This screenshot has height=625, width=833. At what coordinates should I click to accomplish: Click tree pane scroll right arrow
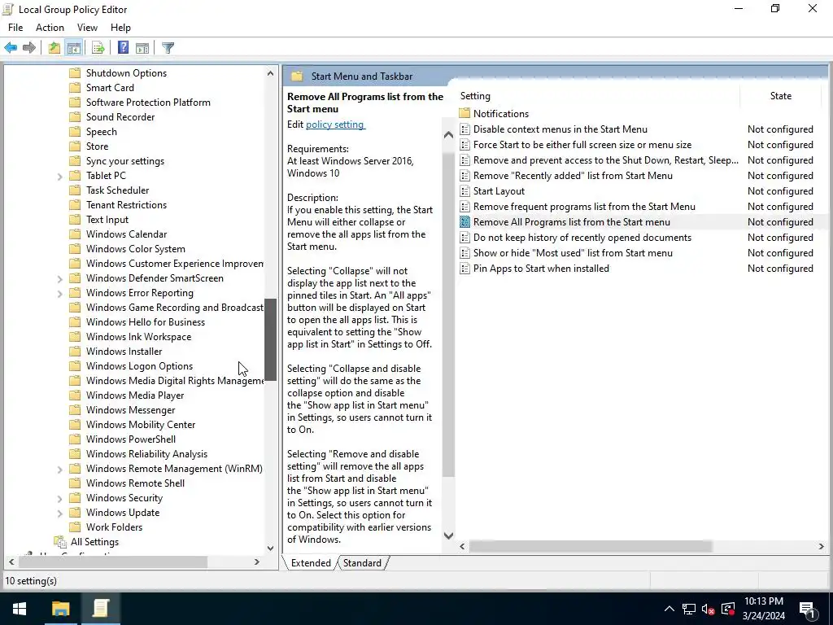257,562
